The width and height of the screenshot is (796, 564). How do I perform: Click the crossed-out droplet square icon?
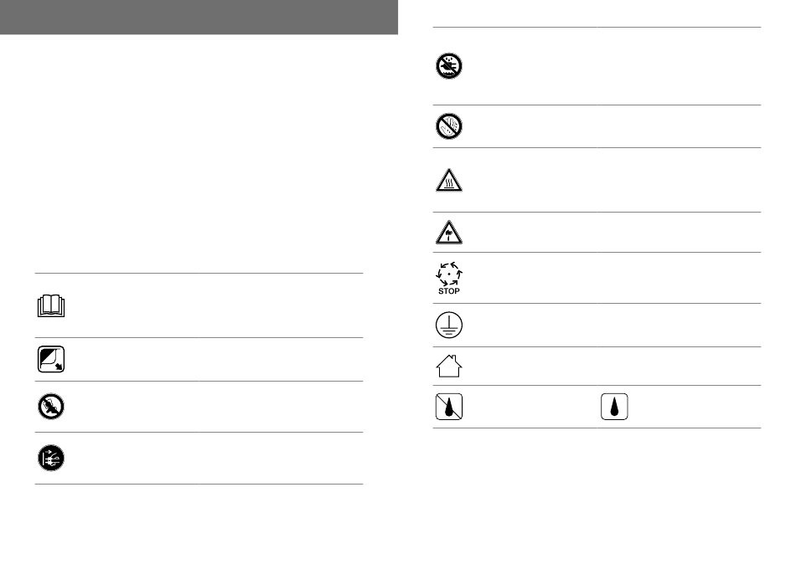click(449, 408)
